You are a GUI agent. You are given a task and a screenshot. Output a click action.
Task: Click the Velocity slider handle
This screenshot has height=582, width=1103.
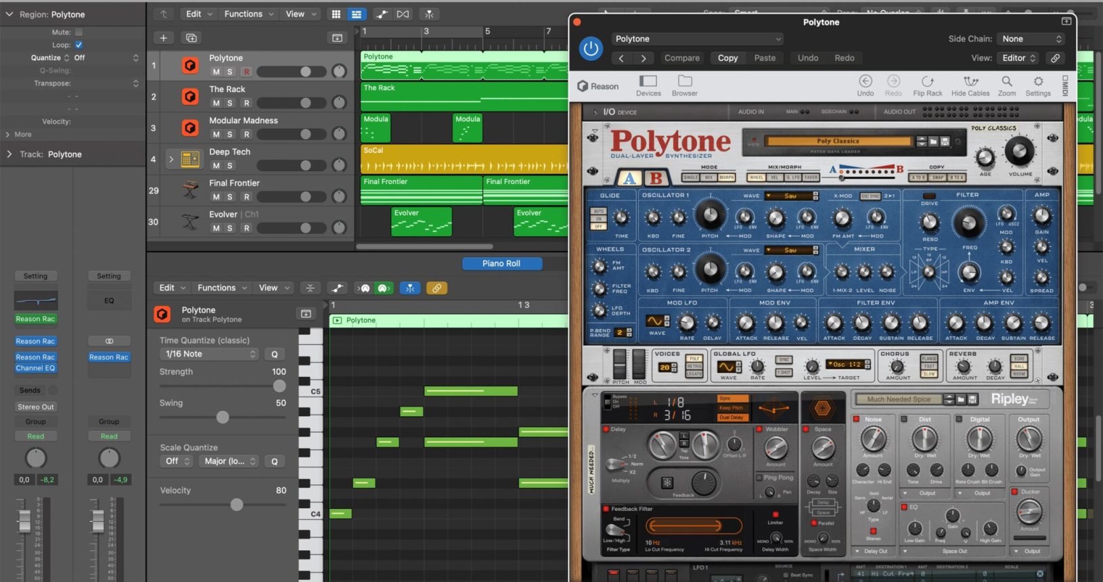[x=236, y=504]
